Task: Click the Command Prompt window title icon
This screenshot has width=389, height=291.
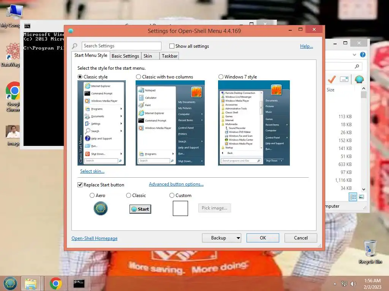Action: click(27, 26)
